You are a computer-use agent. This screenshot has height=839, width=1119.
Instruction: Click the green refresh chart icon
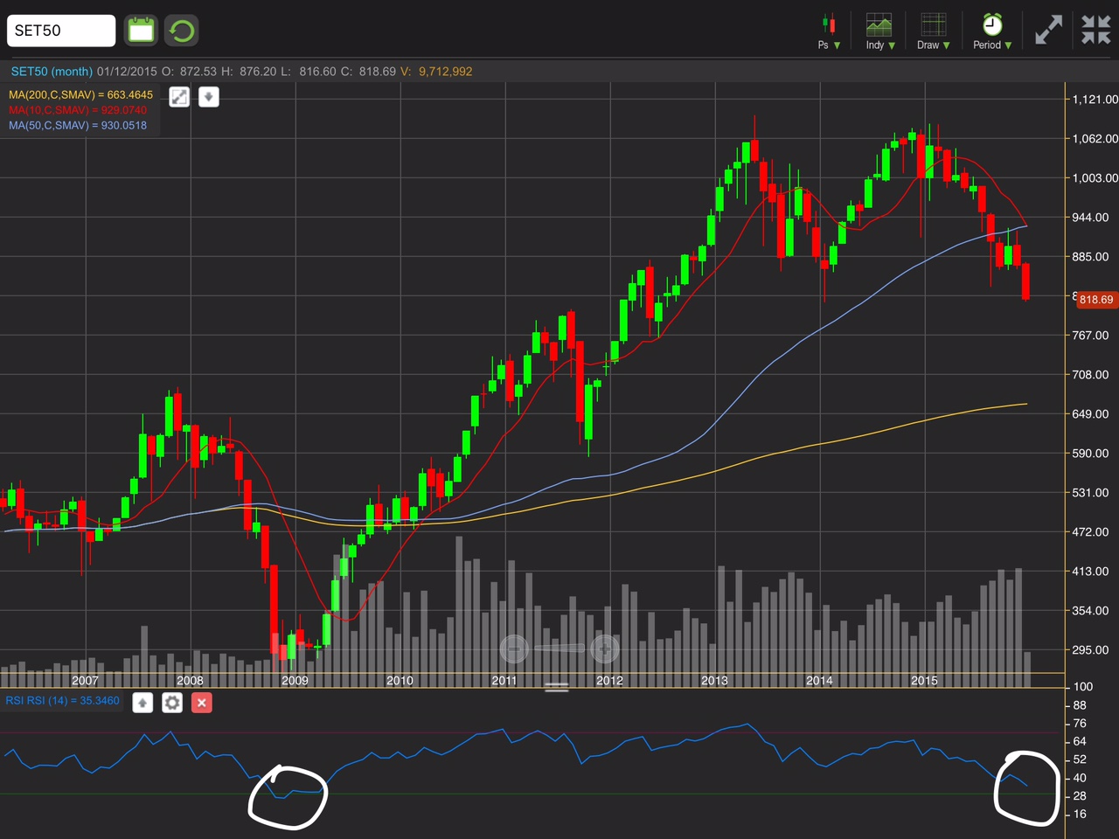182,31
